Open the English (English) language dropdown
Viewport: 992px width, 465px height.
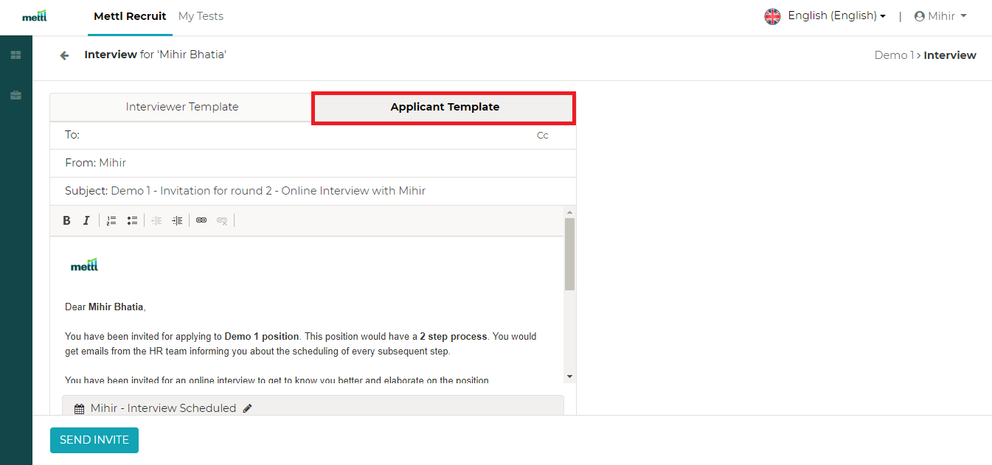(x=836, y=15)
